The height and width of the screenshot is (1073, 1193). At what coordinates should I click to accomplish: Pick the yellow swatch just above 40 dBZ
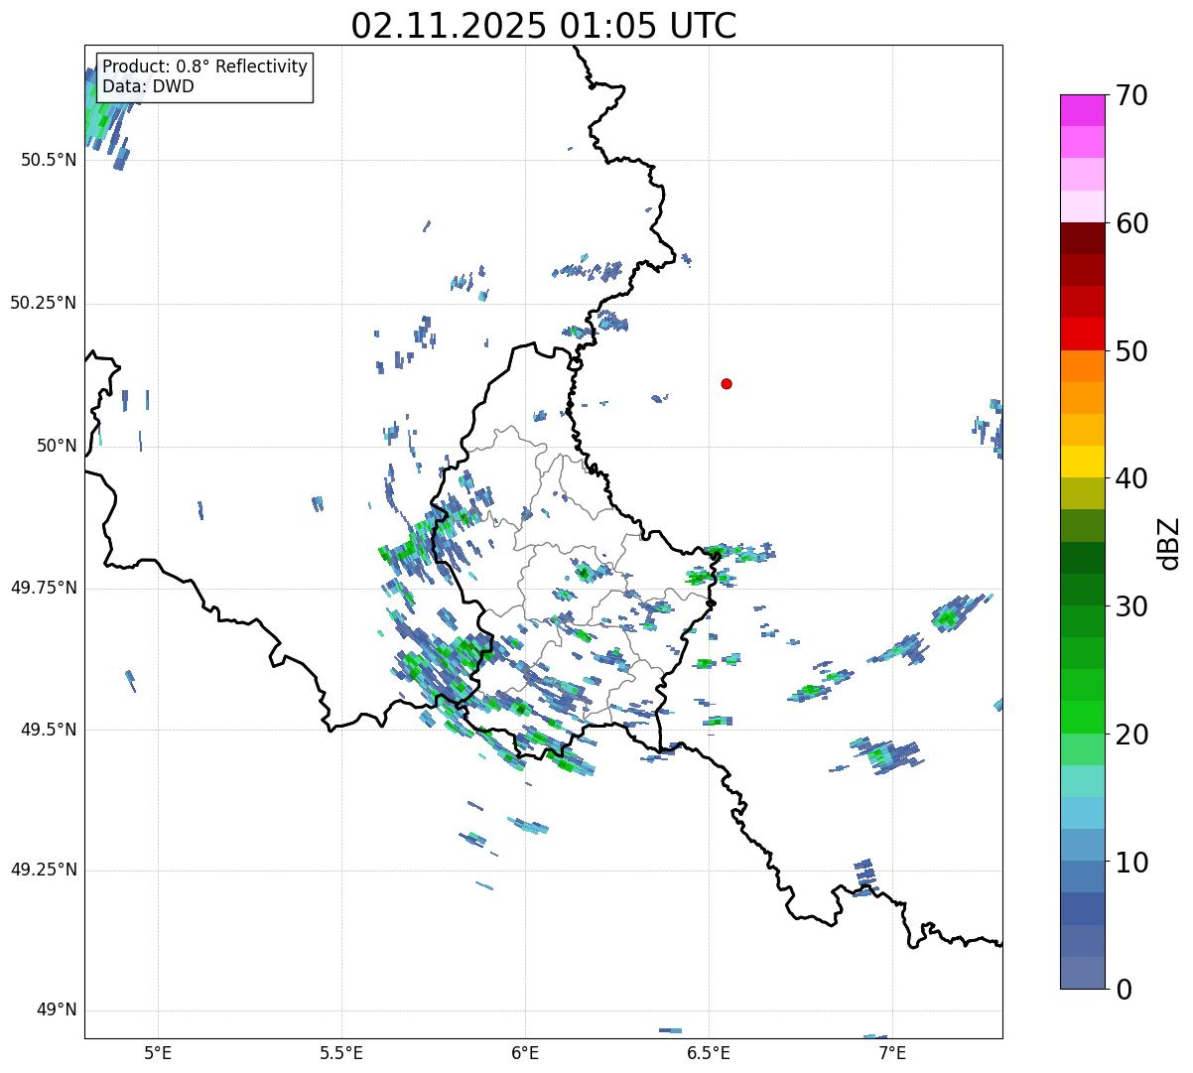[1083, 462]
